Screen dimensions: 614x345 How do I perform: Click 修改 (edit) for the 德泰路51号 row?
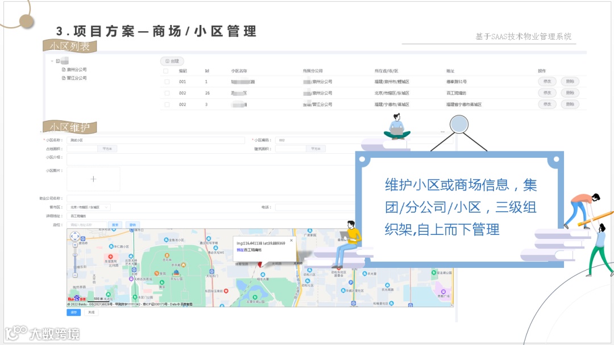pos(547,81)
